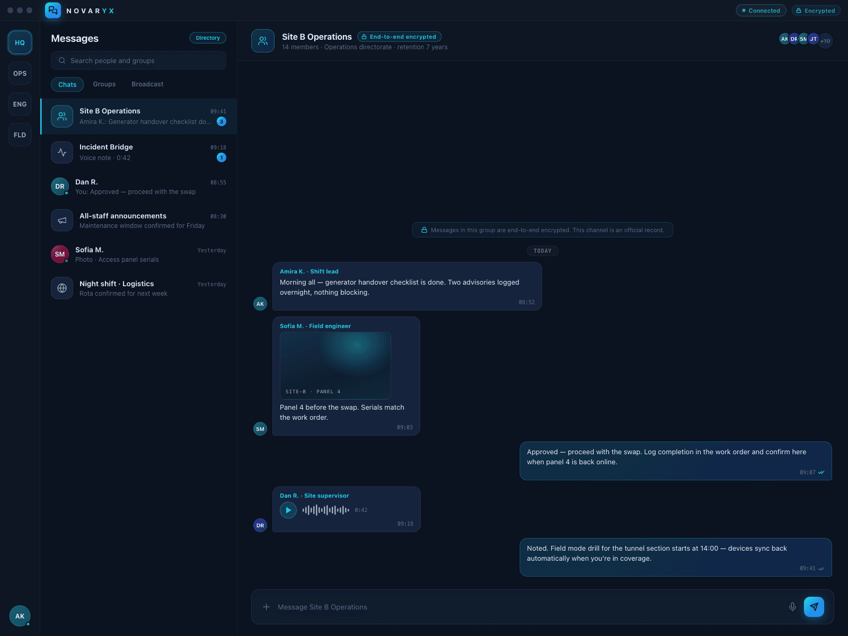
Task: Click the unread badge on Site B Operations
Action: (x=222, y=121)
